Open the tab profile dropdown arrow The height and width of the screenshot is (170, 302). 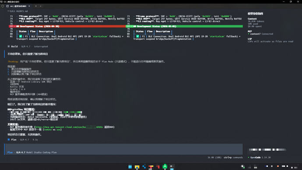point(40,6)
